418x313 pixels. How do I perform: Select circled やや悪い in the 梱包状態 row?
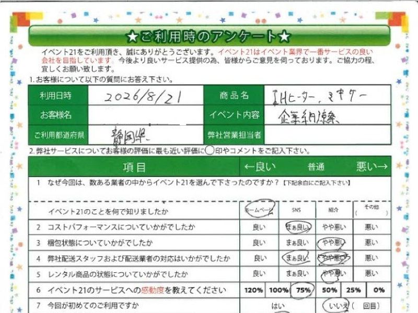tap(332, 243)
